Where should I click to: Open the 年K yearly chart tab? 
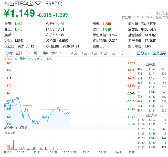click(63, 53)
